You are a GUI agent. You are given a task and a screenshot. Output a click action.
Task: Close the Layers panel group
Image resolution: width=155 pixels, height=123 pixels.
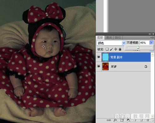[153, 34]
